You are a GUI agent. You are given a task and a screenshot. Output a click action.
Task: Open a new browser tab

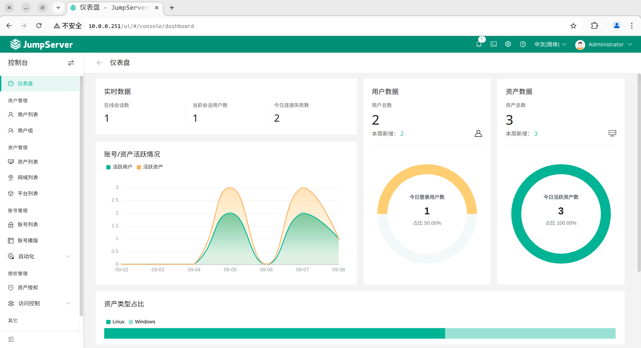pyautogui.click(x=172, y=8)
